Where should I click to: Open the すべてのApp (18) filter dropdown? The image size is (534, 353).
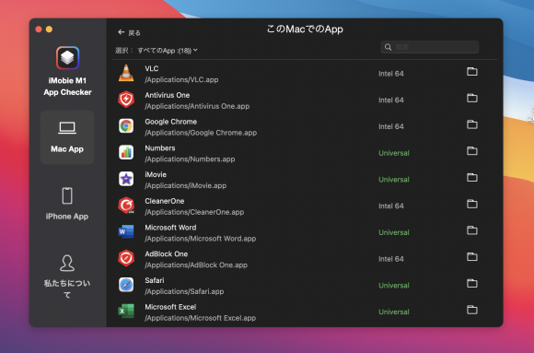coord(168,51)
